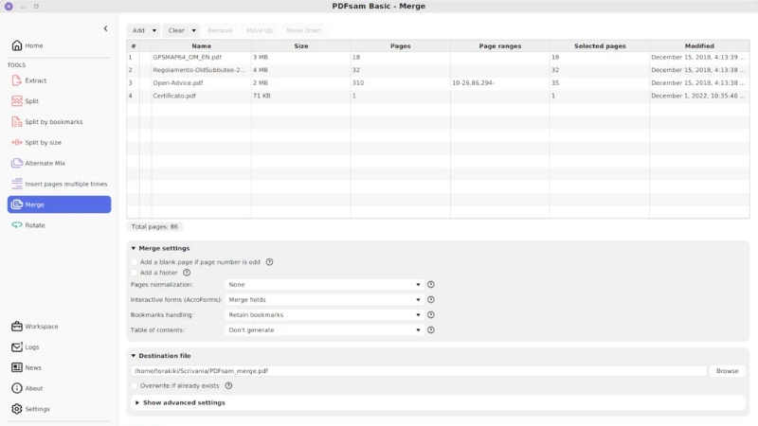Click the Clear button label

tap(176, 30)
